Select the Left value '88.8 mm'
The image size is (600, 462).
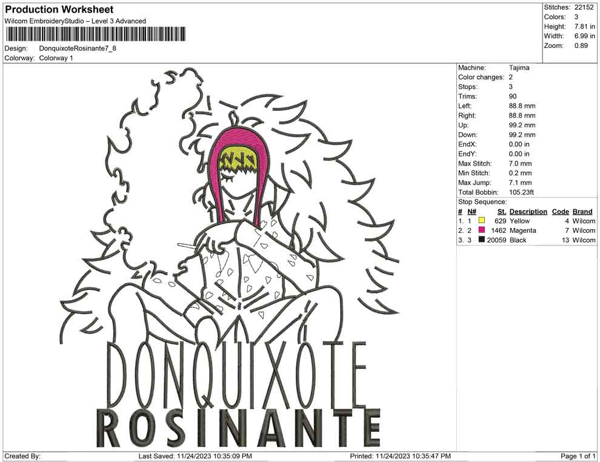[522, 106]
